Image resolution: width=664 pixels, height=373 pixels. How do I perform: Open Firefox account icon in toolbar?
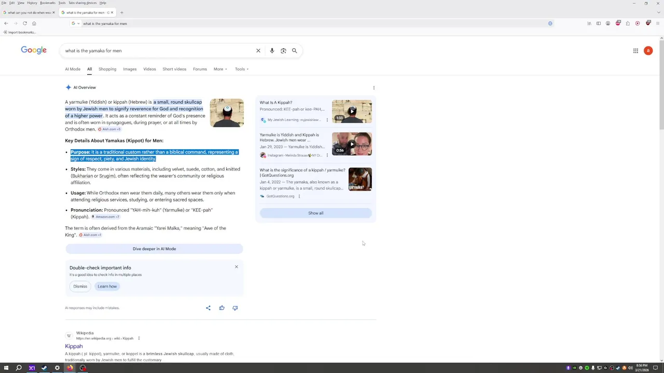point(608,23)
